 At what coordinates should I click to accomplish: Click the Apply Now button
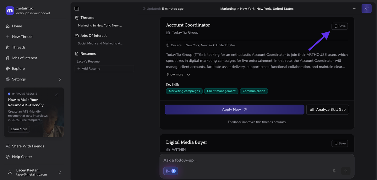click(234, 110)
